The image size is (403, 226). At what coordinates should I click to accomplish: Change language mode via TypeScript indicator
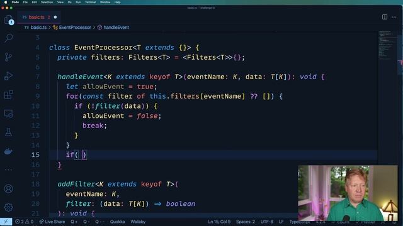(x=300, y=222)
